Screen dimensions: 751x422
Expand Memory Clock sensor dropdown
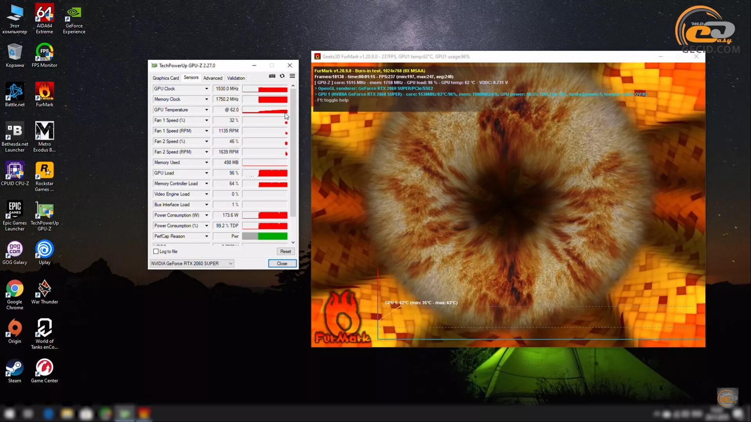point(207,99)
